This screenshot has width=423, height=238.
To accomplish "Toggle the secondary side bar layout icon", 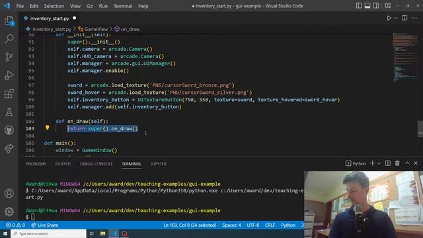I will tap(376, 6).
